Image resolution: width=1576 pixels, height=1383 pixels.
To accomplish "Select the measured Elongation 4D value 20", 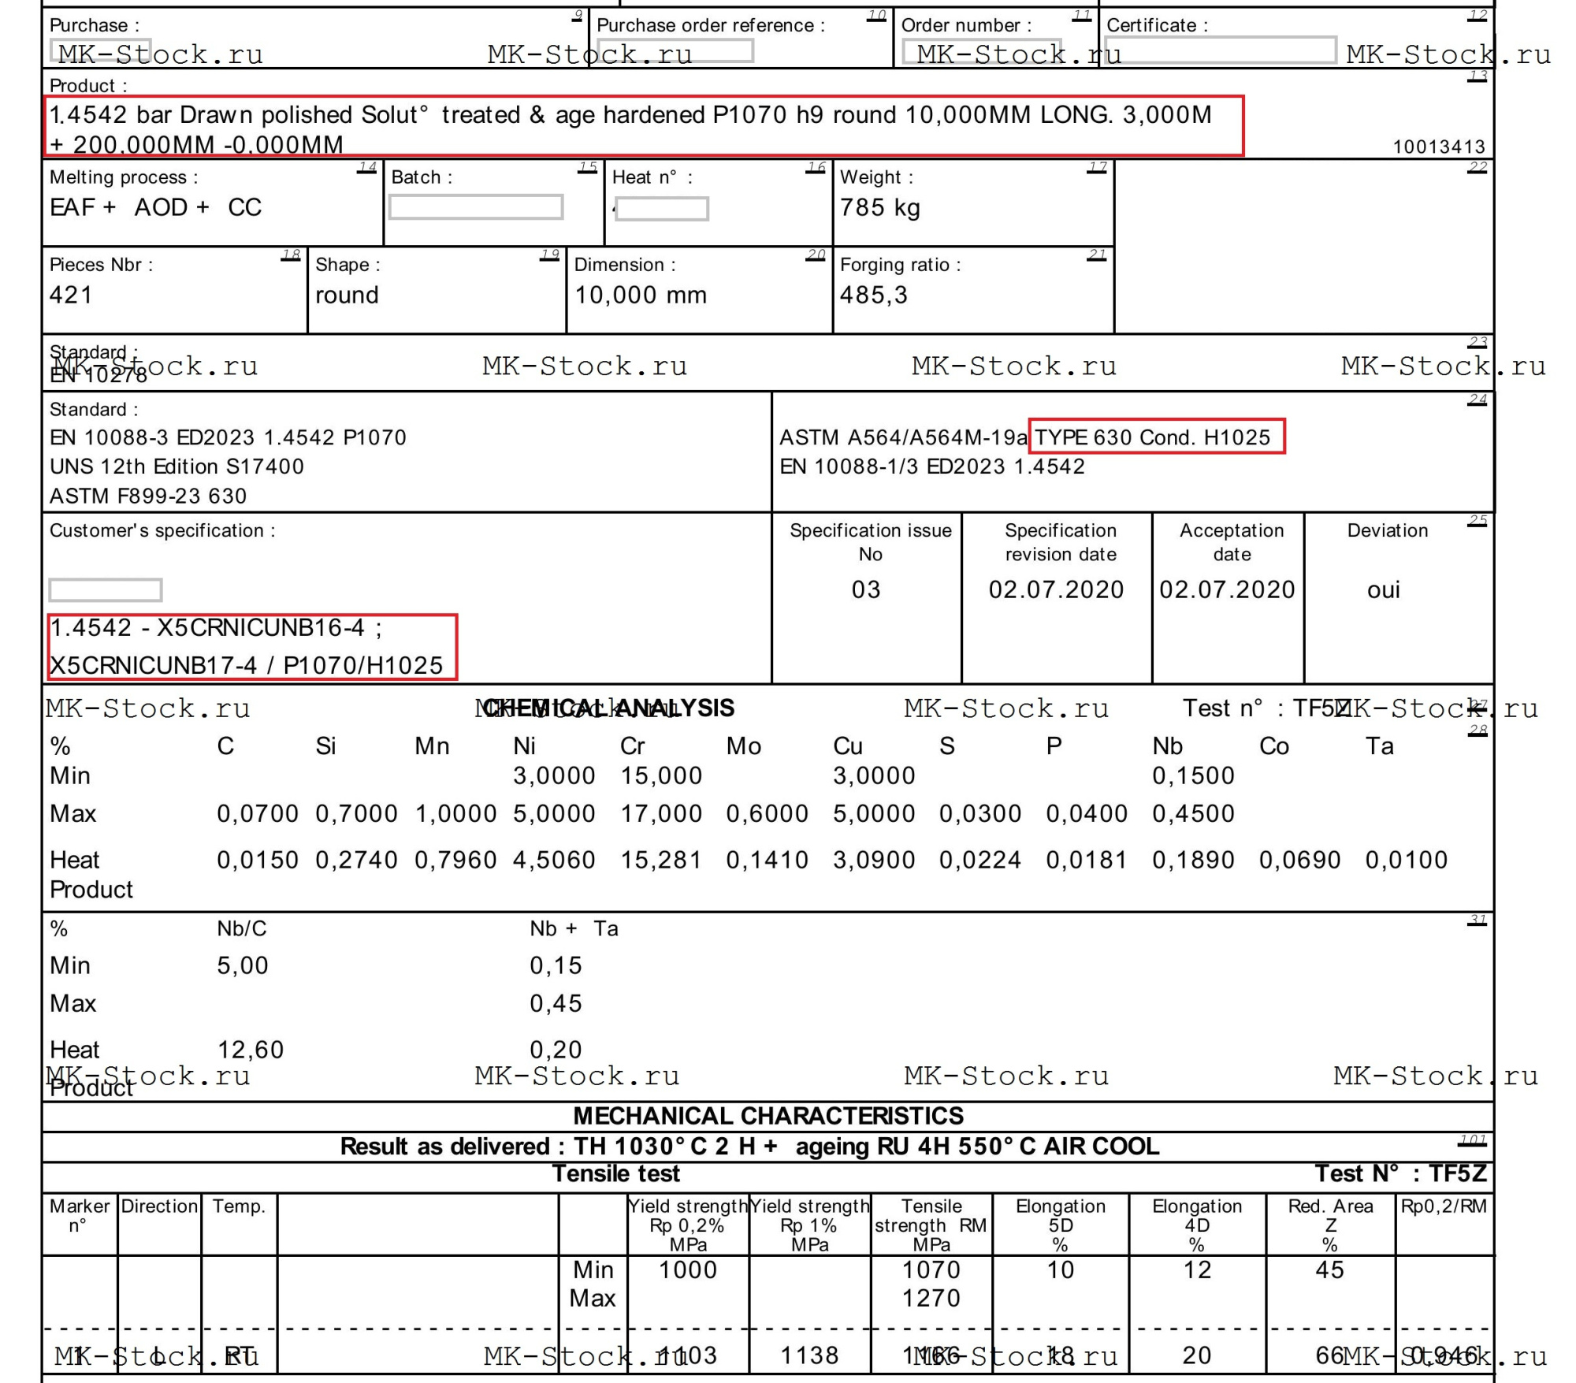I will pyautogui.click(x=1197, y=1355).
